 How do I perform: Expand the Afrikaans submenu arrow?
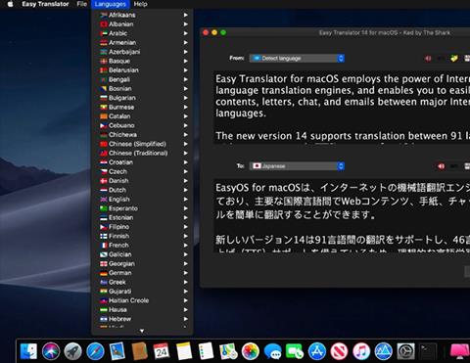[x=186, y=15]
